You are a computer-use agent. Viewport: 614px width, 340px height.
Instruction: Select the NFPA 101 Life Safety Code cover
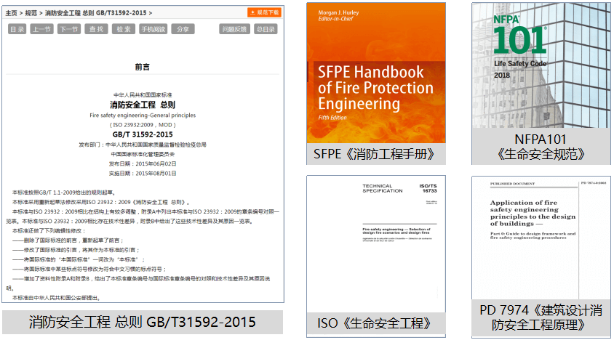pos(541,64)
